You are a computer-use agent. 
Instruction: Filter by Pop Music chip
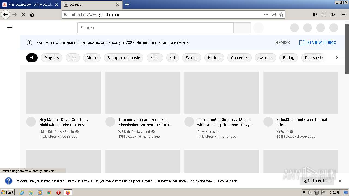(x=314, y=58)
